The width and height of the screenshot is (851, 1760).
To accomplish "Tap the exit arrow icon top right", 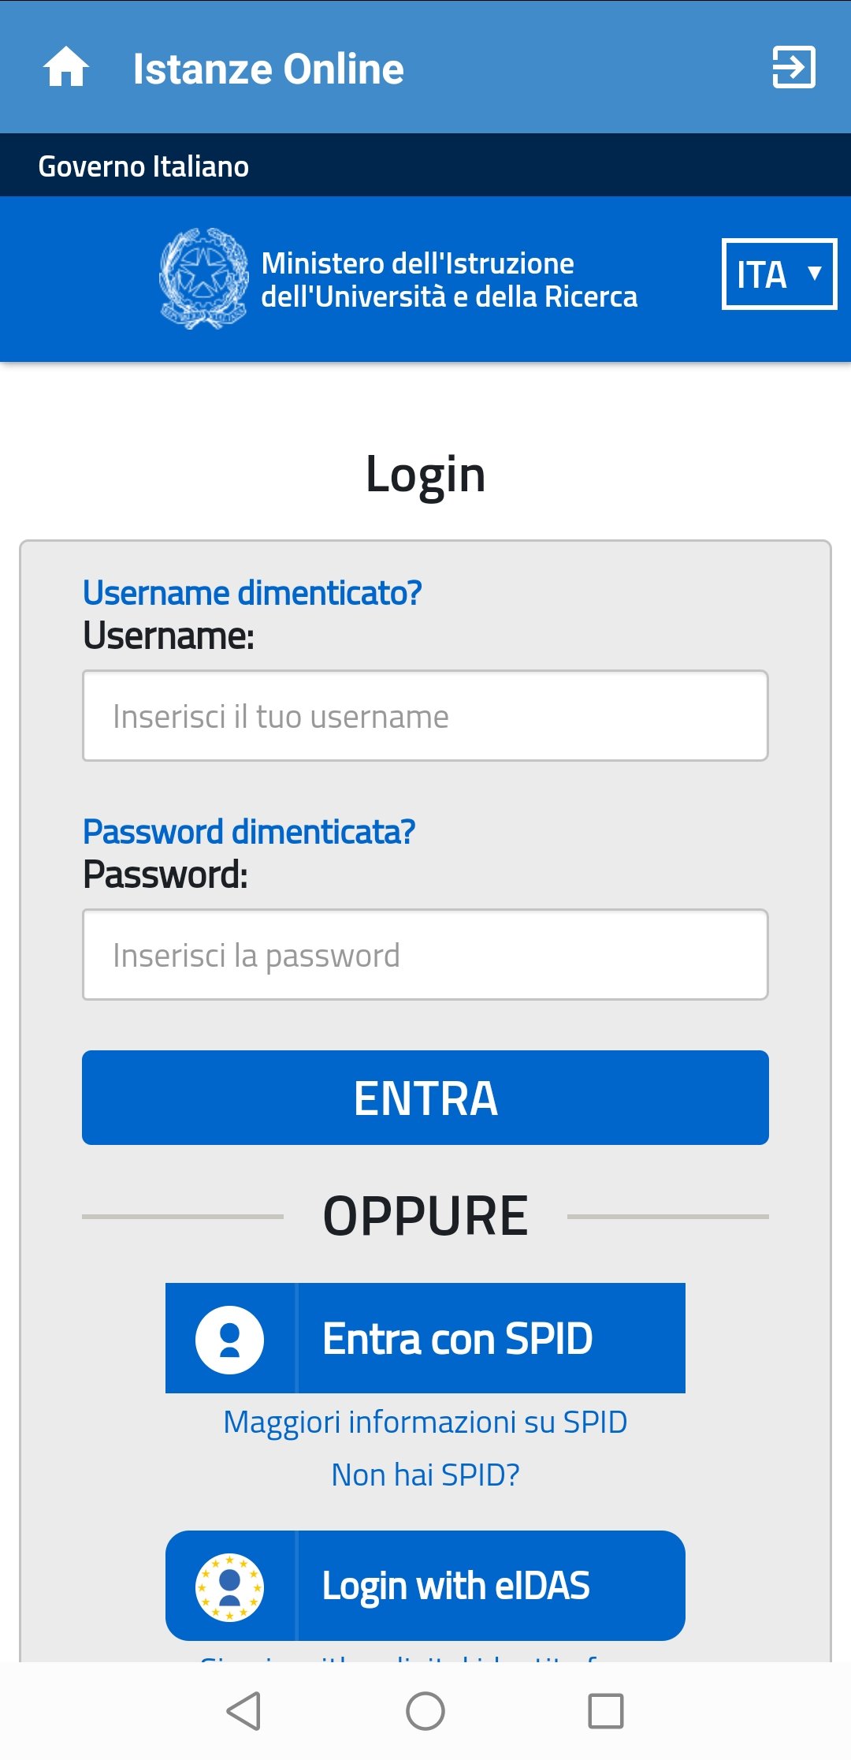I will tap(793, 68).
